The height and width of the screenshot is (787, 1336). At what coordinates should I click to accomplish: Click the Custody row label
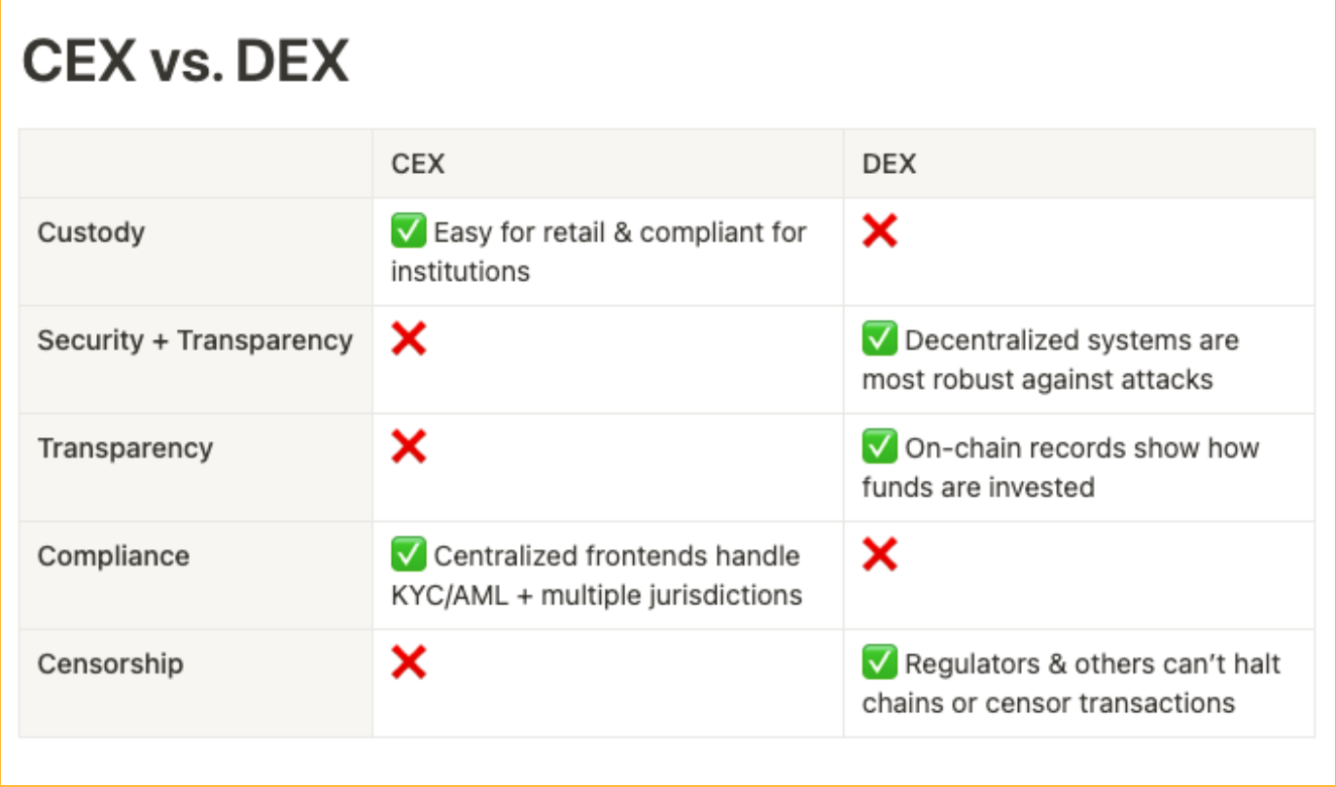[90, 232]
